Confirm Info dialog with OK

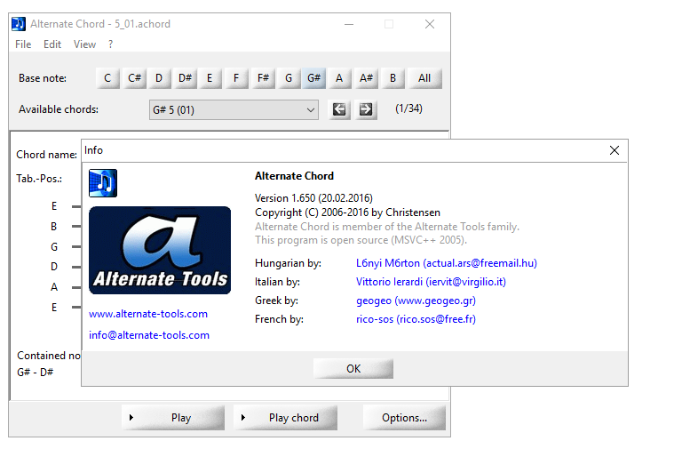click(x=353, y=368)
